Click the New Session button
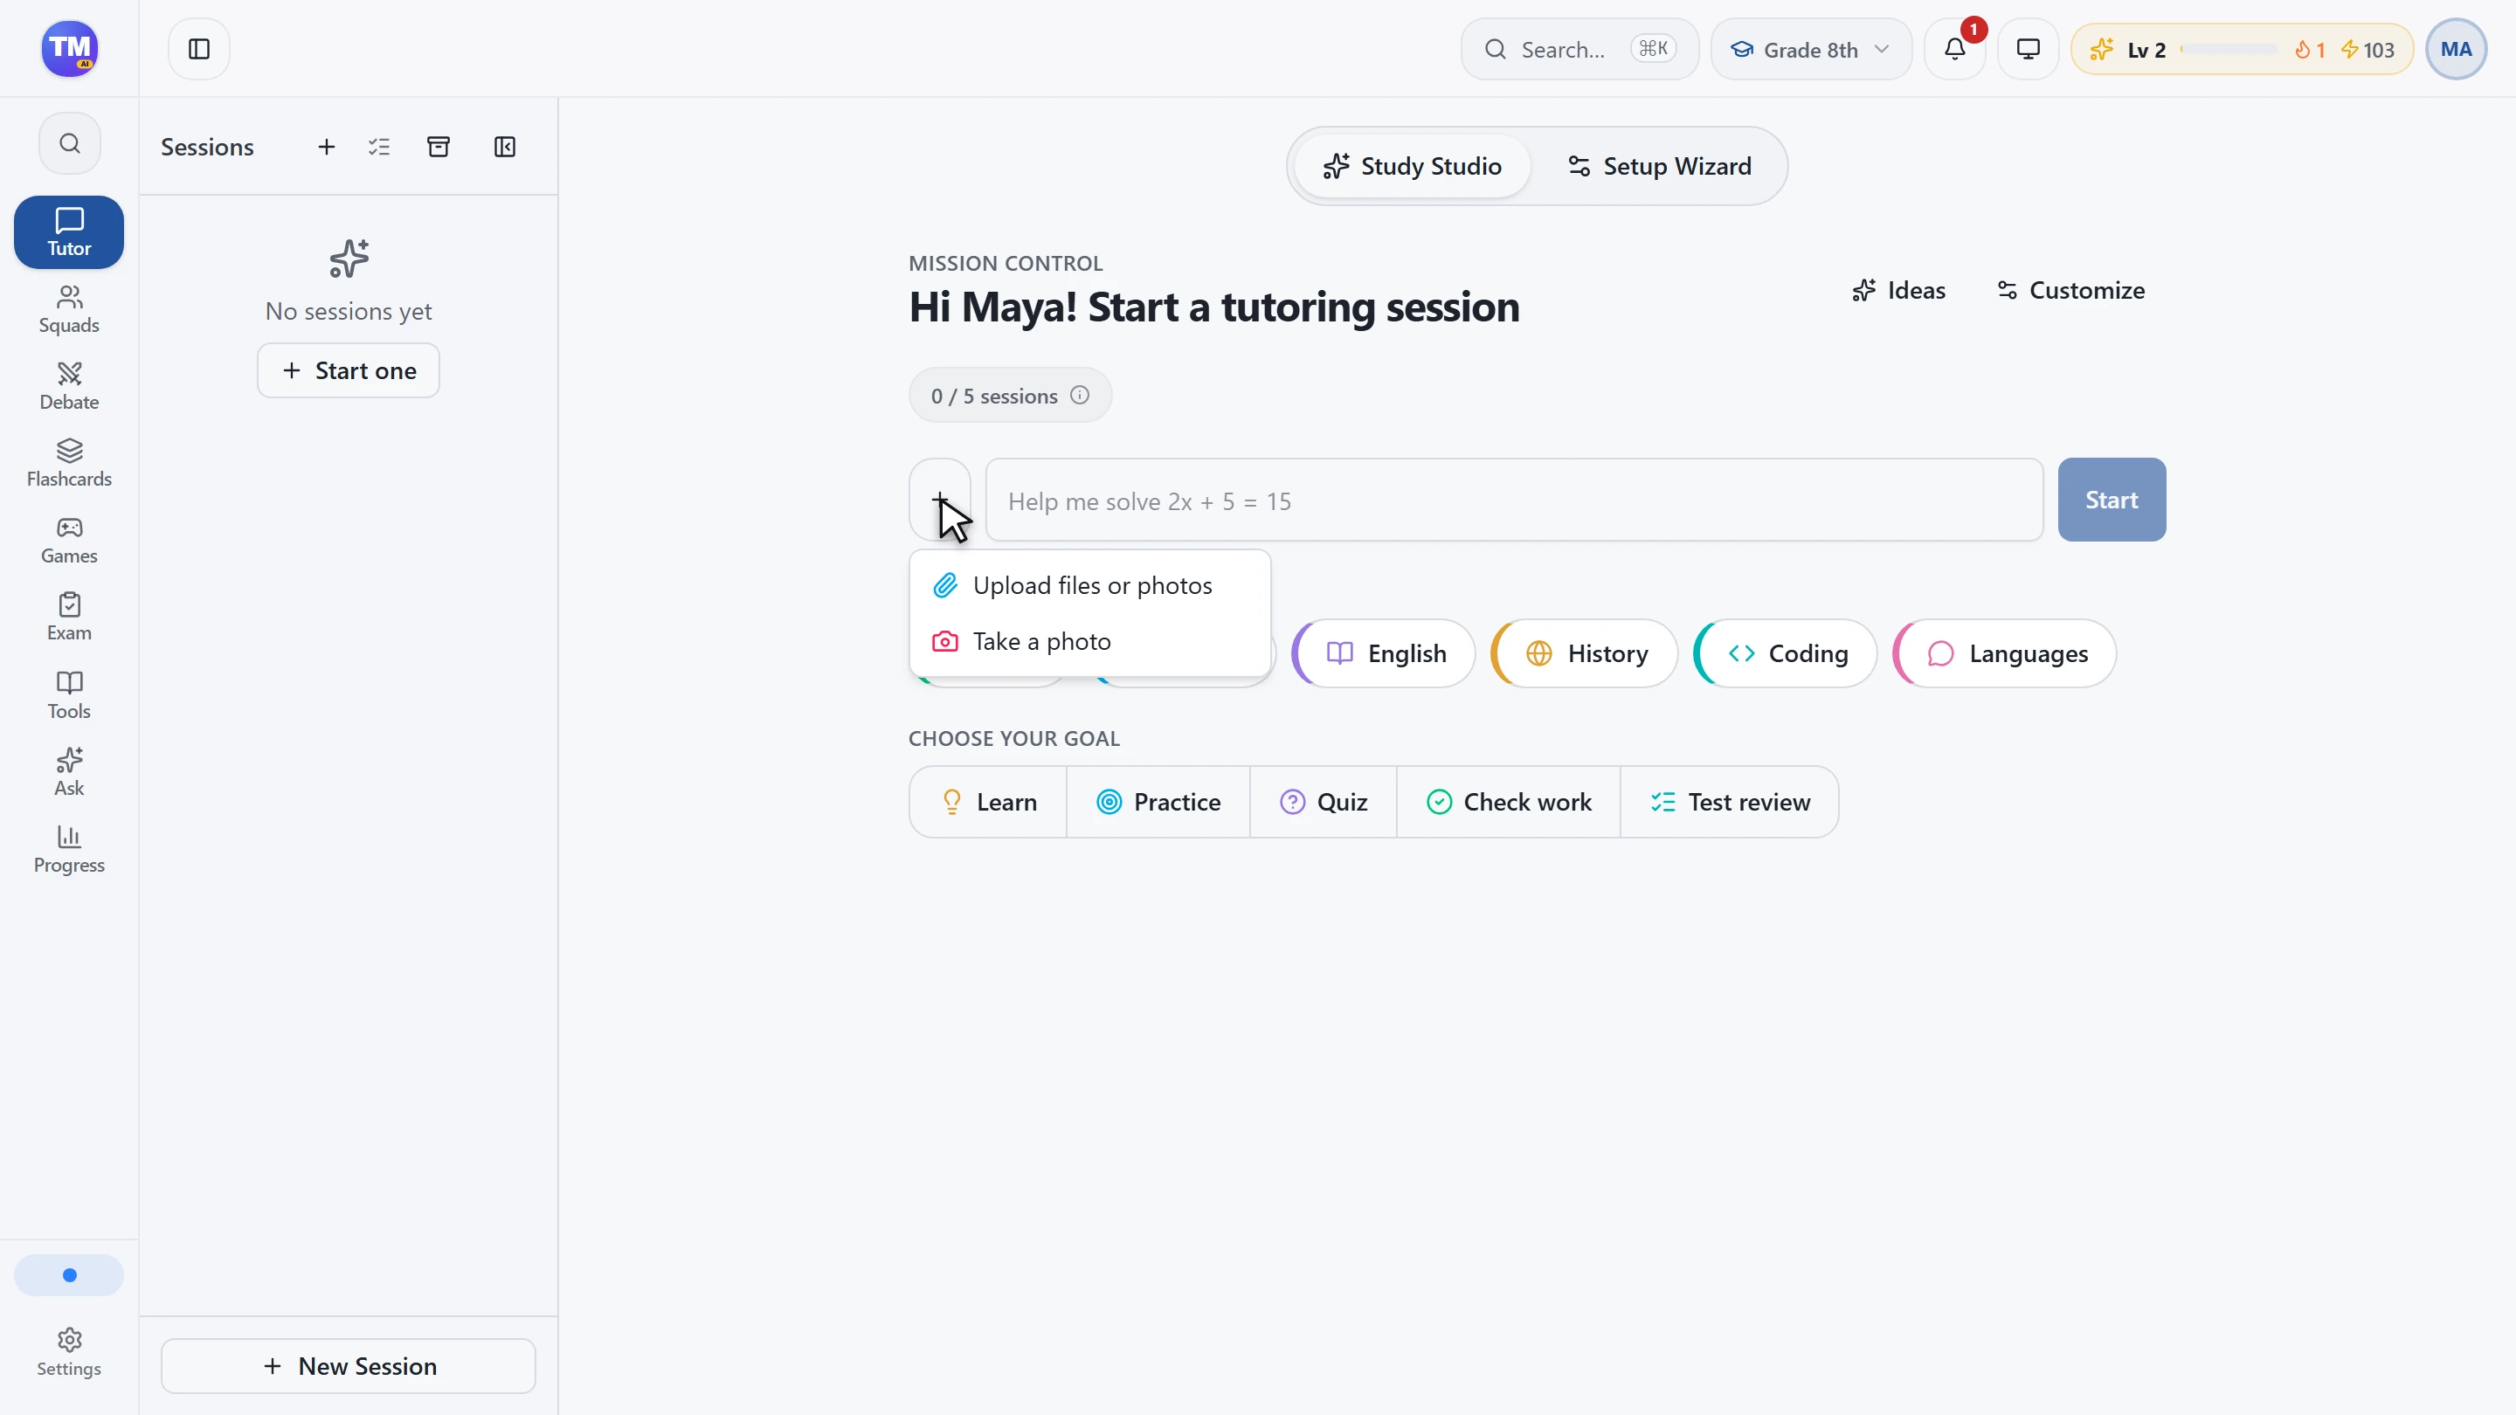2516x1415 pixels. pos(349,1365)
